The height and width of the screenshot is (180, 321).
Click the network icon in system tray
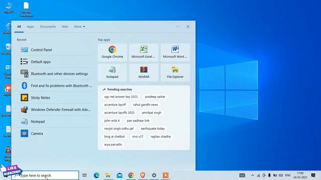point(258,175)
